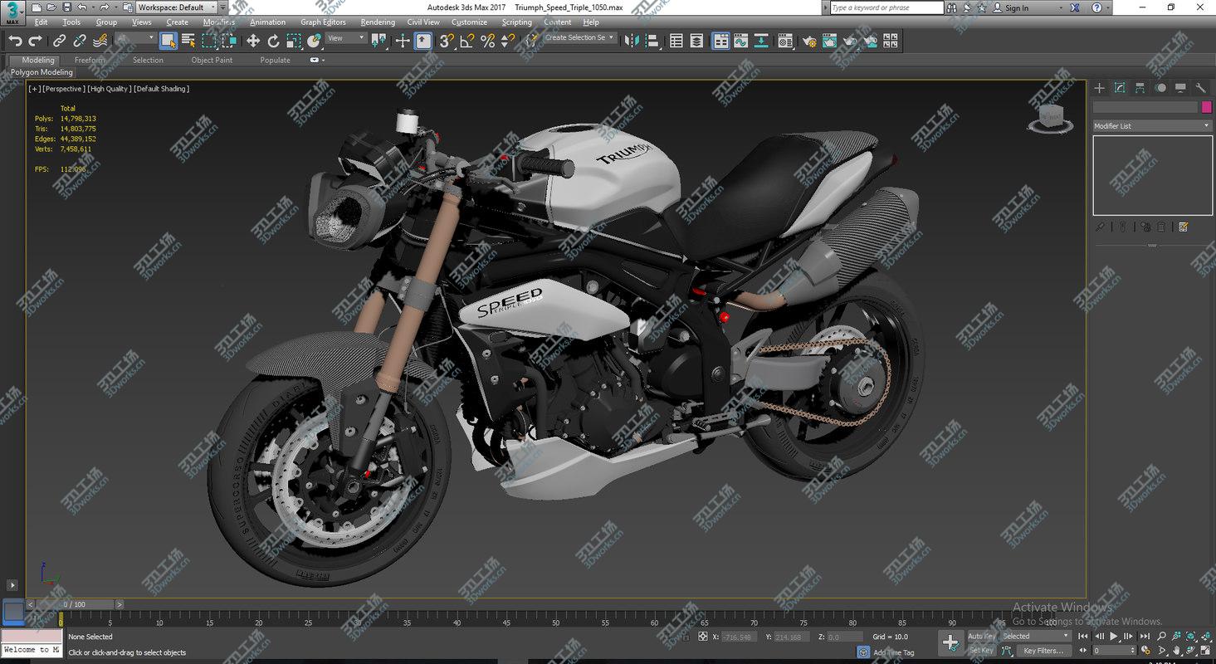Open the Scripting menu
This screenshot has height=664, width=1216.
[516, 22]
